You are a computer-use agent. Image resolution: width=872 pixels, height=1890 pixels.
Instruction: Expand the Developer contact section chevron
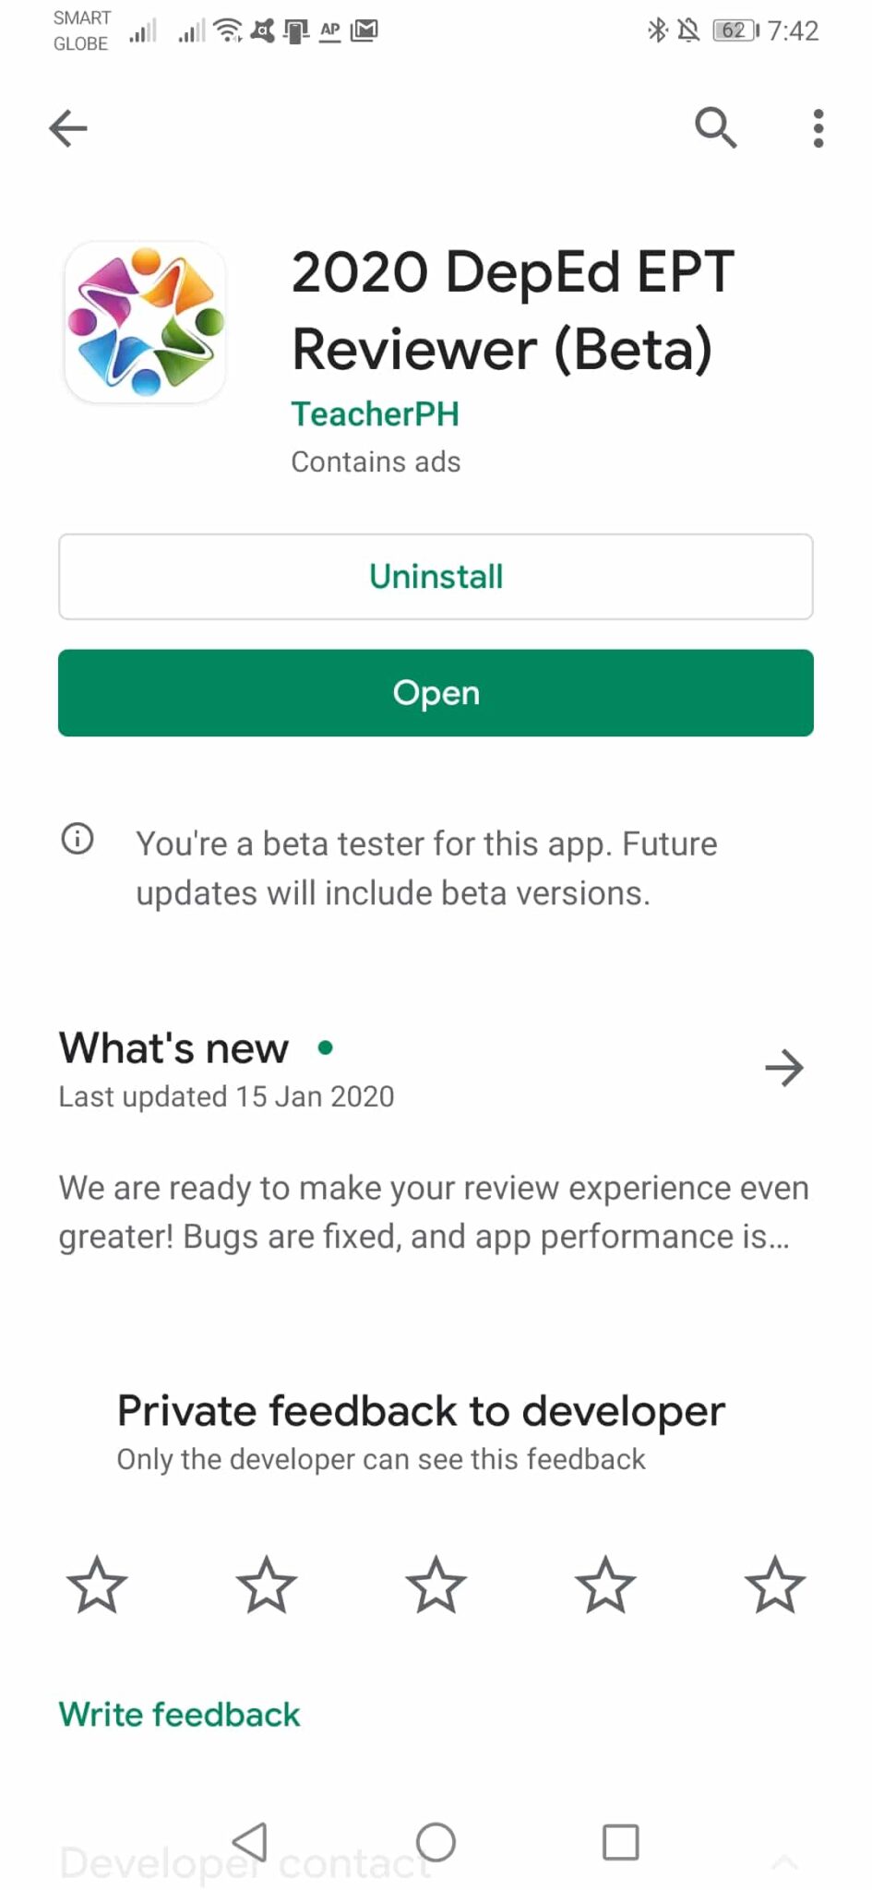784,1862
